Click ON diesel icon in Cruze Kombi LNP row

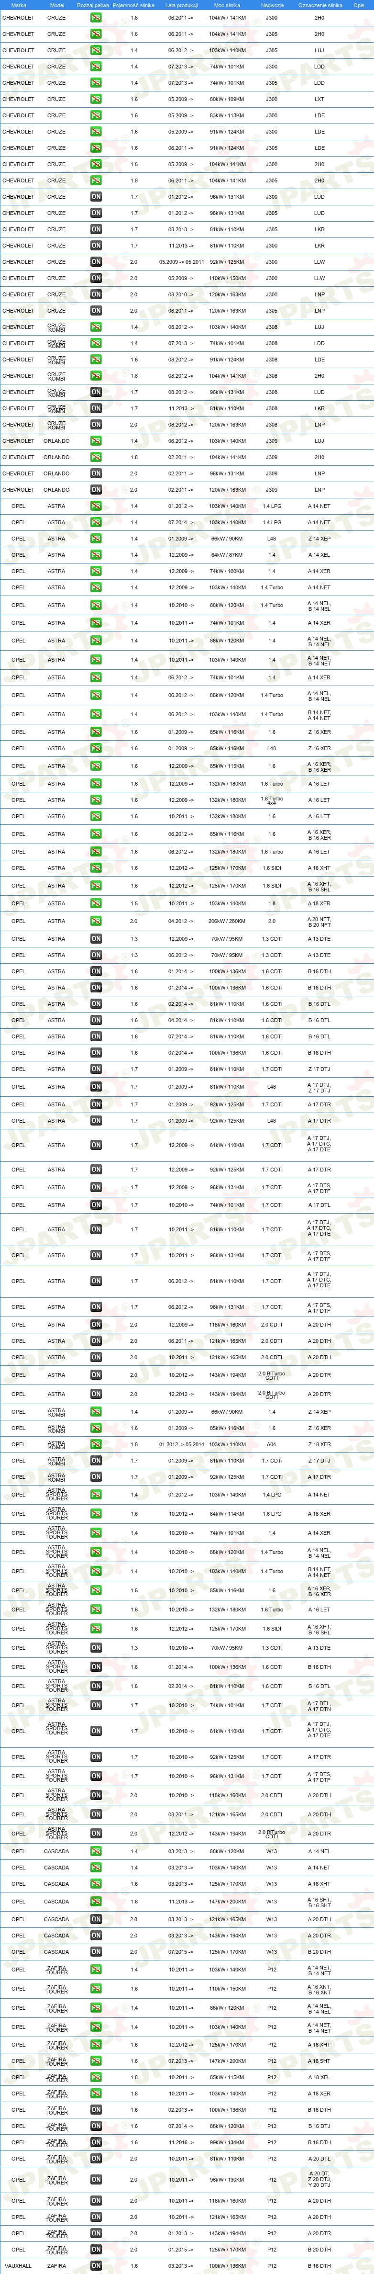coord(95,425)
